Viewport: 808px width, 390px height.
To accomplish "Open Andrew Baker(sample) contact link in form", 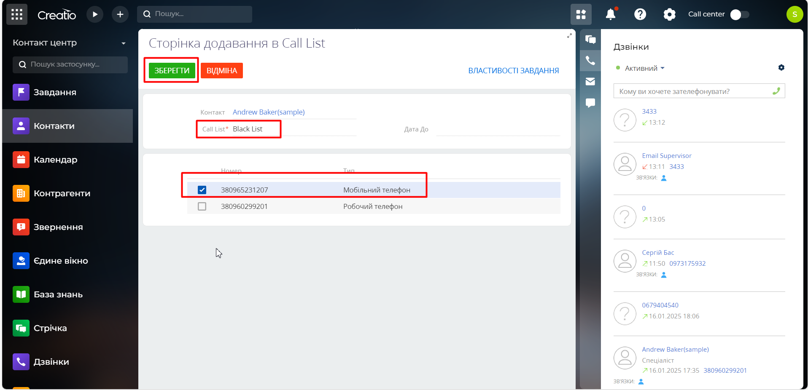I will (269, 112).
